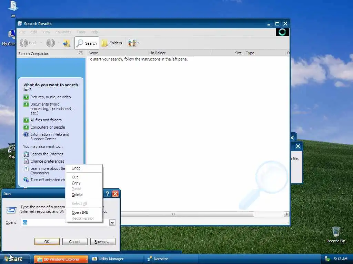This screenshot has width=353, height=264.
Task: Close the background dialog mentioning file
Action: pos(298,146)
